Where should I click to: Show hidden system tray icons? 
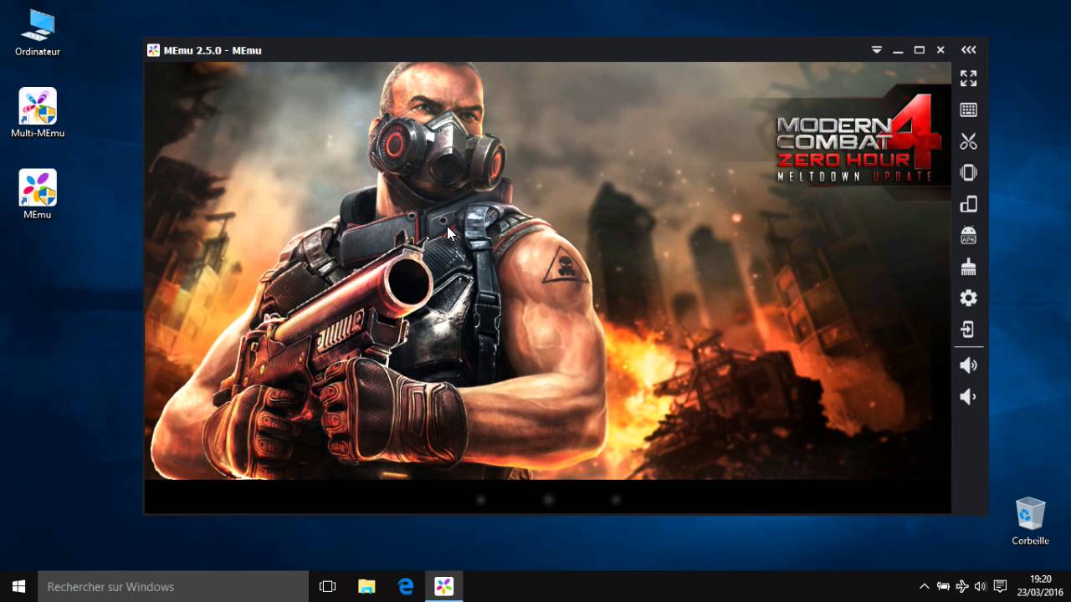point(924,586)
